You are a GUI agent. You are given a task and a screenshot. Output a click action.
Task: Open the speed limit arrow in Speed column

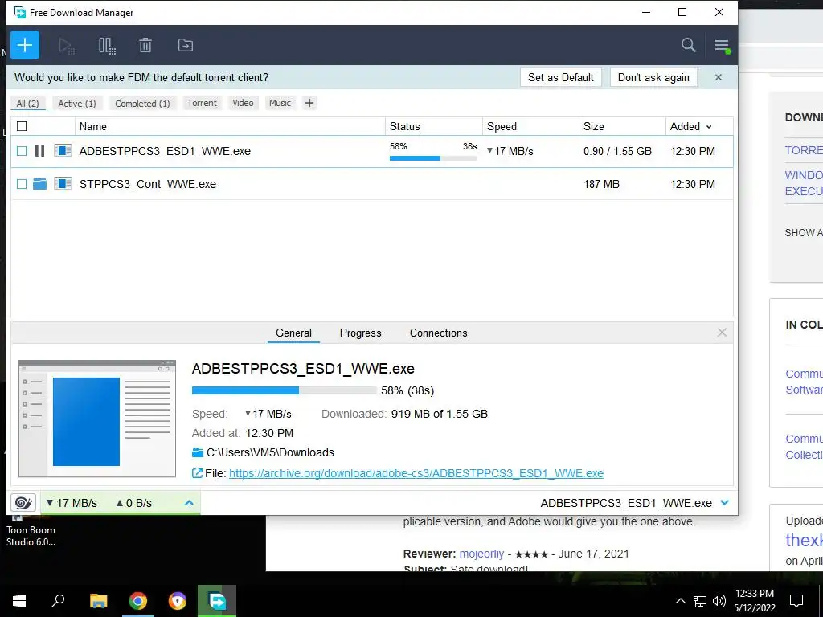(x=489, y=151)
